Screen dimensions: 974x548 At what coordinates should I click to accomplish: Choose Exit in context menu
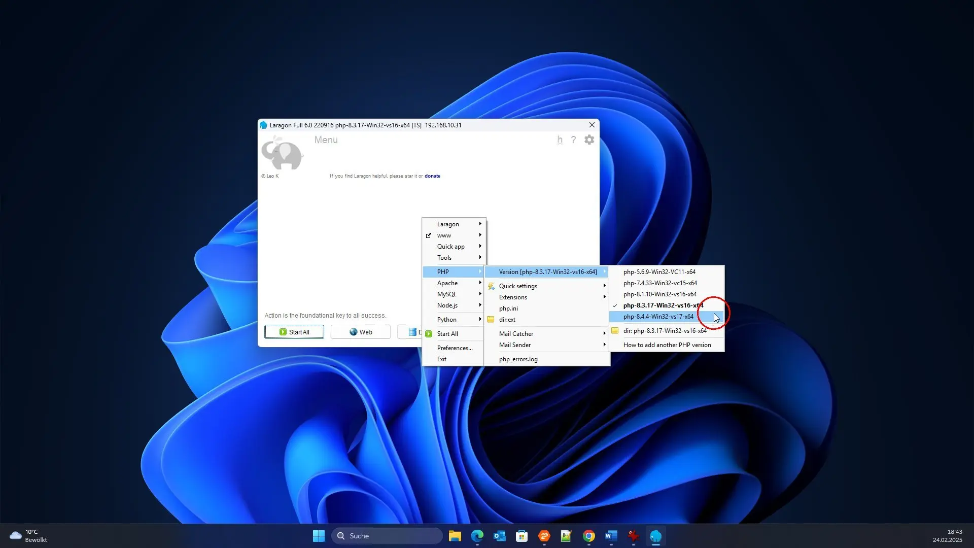click(x=454, y=359)
